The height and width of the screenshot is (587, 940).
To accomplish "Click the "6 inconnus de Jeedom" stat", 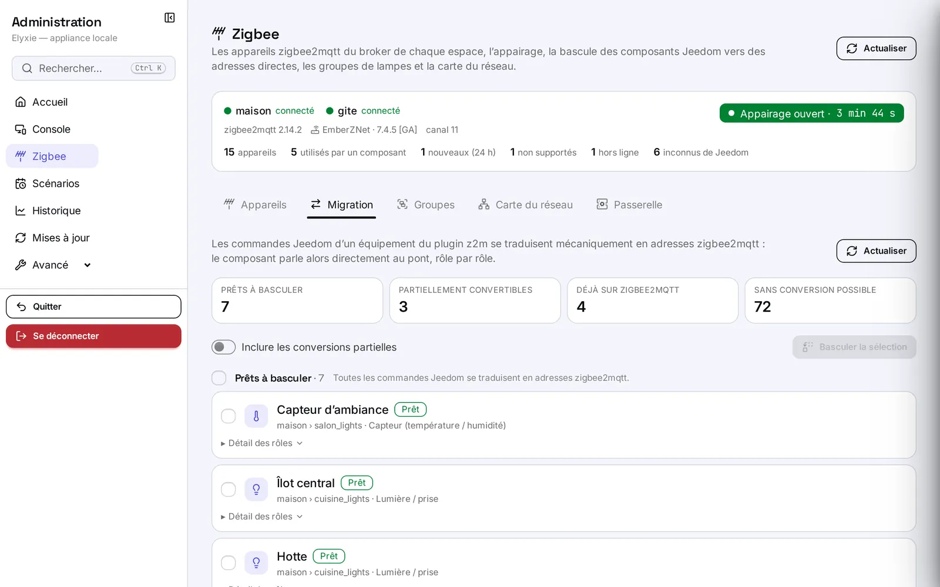I will tap(701, 153).
